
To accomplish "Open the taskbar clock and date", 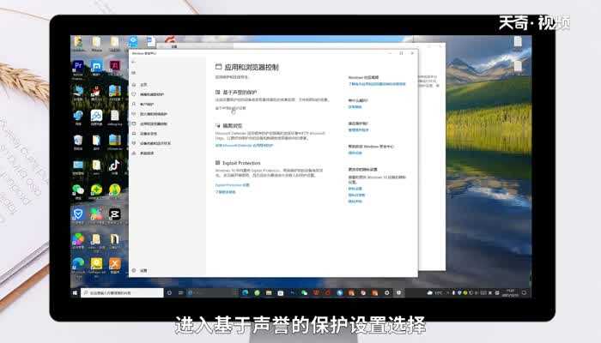I will click(510, 293).
